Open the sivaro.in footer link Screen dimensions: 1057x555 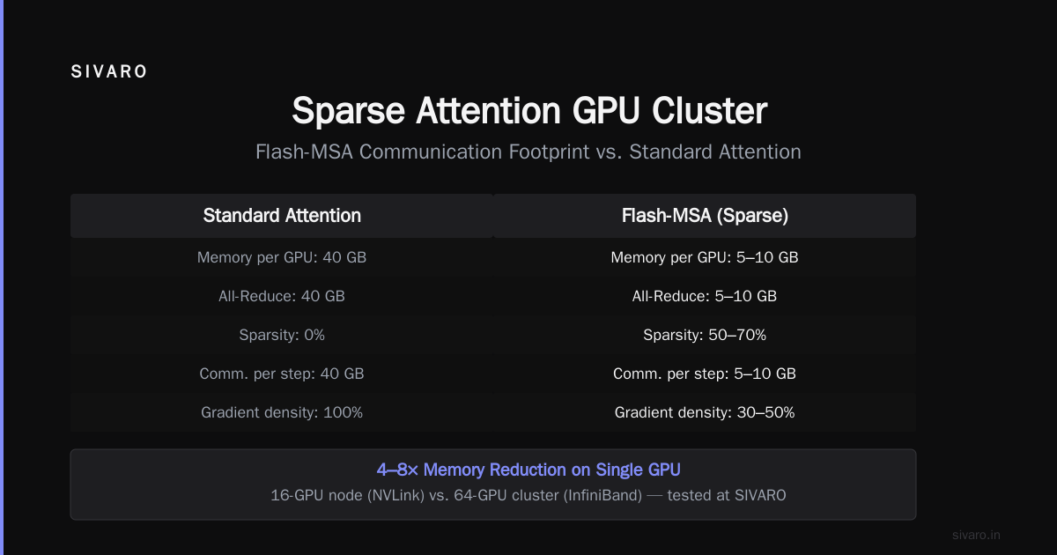click(976, 535)
